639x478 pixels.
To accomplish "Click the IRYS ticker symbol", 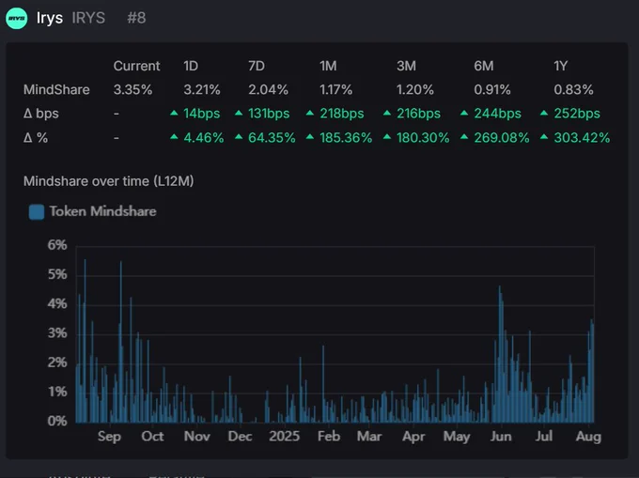I will tap(88, 18).
